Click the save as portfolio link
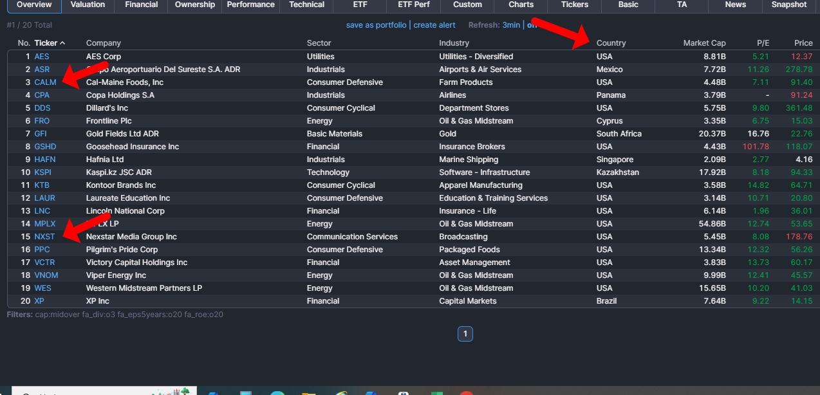820x395 pixels. tap(376, 25)
